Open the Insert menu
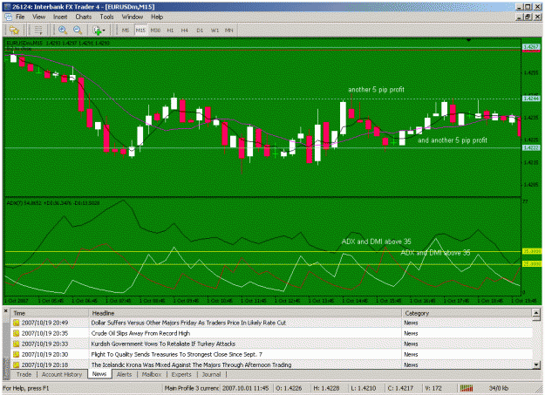545x395 pixels. (60, 17)
